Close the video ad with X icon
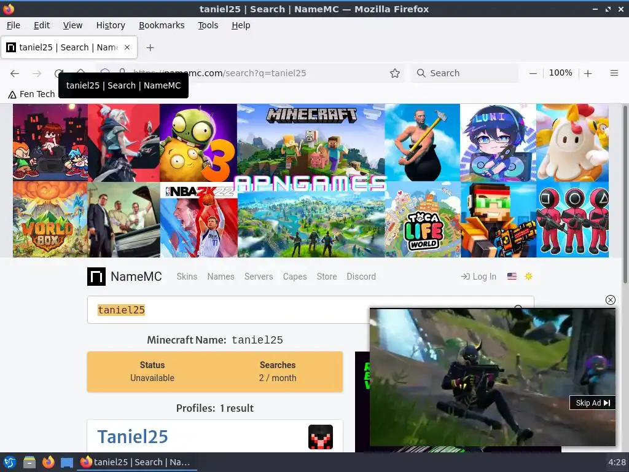 click(x=610, y=300)
